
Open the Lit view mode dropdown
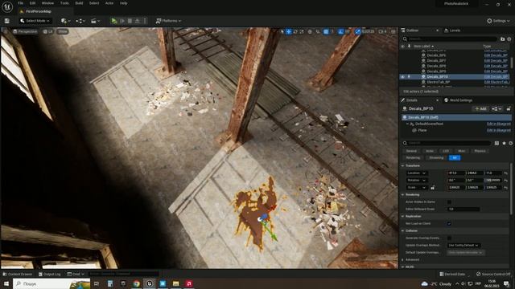pos(48,31)
